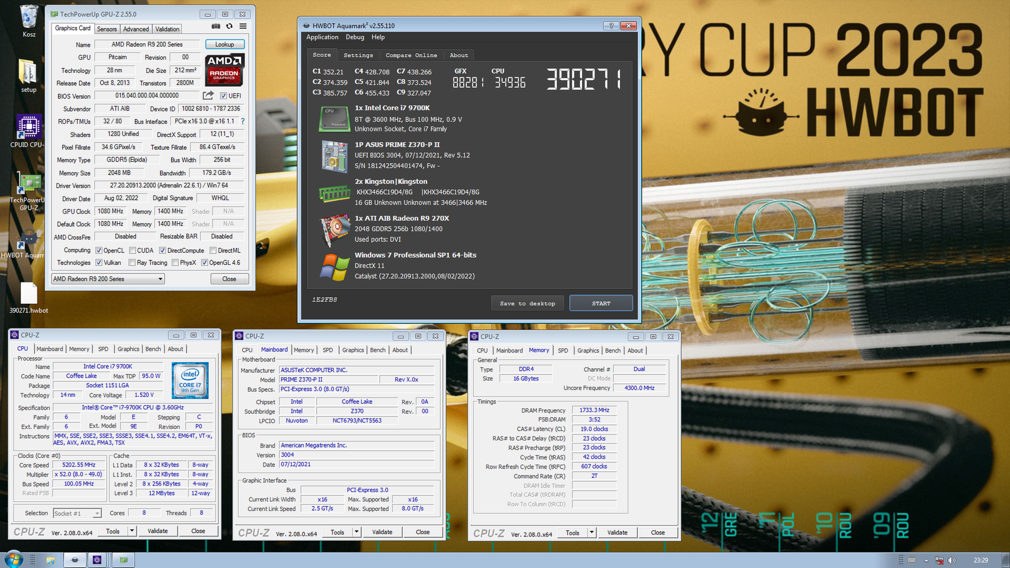
Task: Open the setup folder desktop icon
Action: [29, 76]
